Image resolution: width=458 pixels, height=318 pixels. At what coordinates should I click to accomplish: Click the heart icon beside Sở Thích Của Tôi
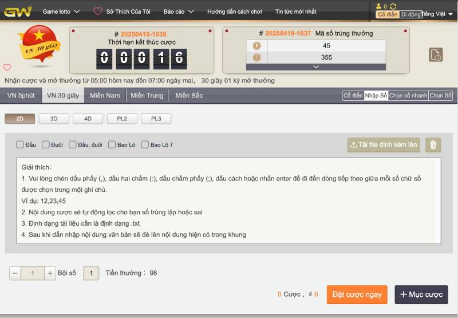click(98, 11)
